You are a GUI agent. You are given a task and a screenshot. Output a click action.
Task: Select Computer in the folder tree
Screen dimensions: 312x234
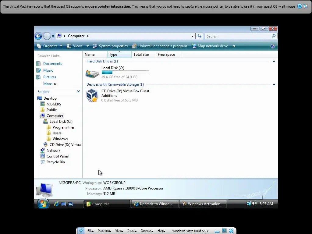coord(55,115)
